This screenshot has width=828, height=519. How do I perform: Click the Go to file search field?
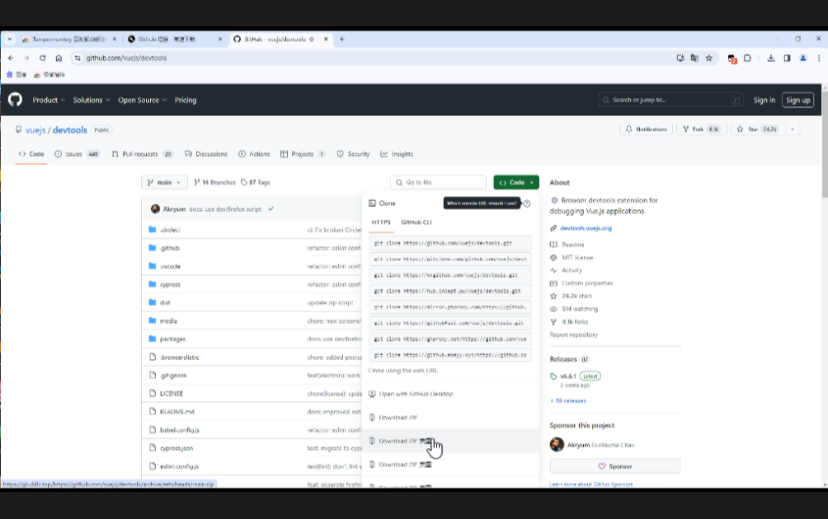click(438, 183)
